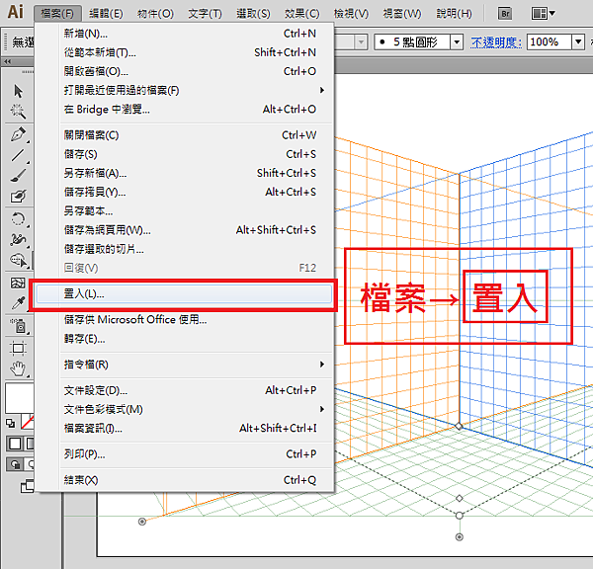Select the Hand tool

(18, 368)
